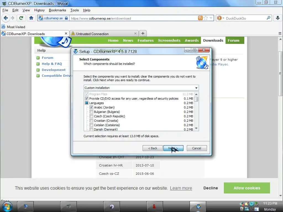This screenshot has width=283, height=212.
Task: Click the Windows Start orb
Action: click(7, 206)
